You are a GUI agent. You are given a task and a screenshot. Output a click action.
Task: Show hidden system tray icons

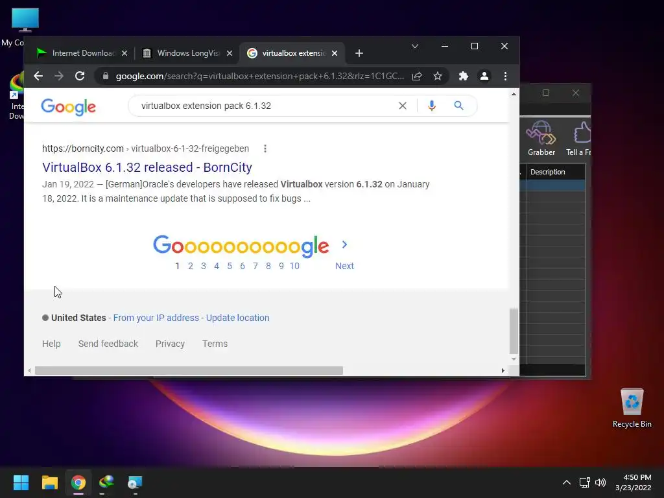pyautogui.click(x=567, y=482)
